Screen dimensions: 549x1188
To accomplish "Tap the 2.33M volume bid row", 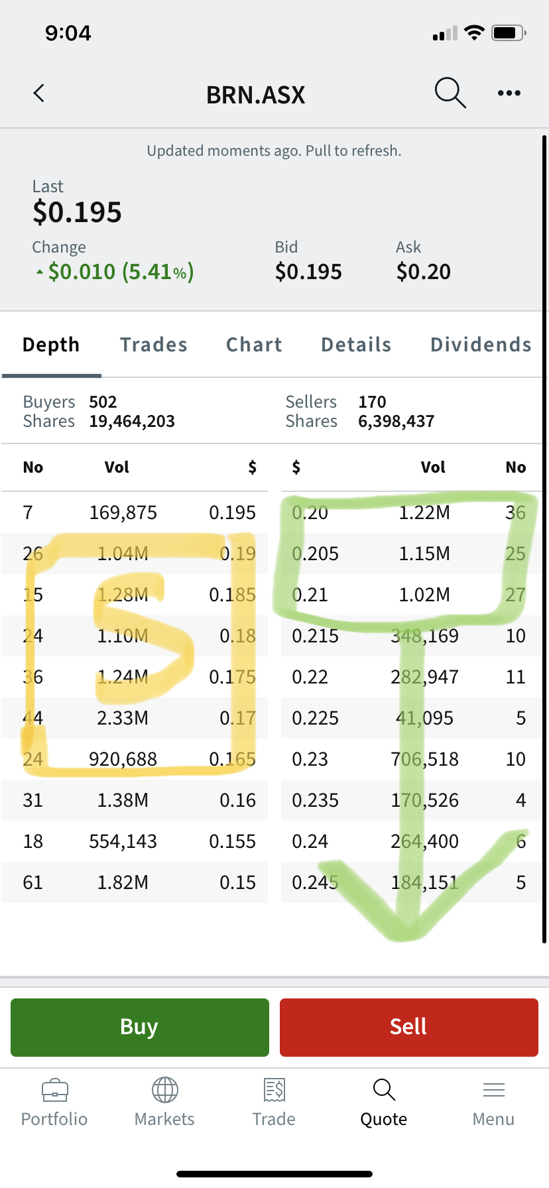I will (x=135, y=718).
